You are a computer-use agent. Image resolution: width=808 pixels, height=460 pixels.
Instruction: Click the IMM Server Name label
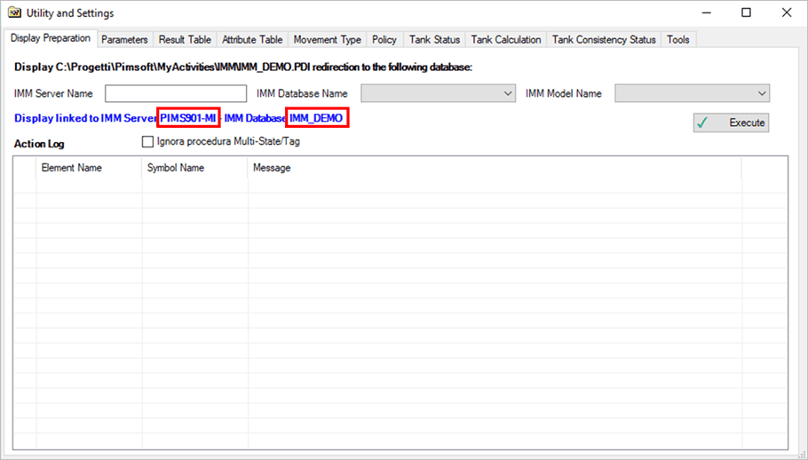pos(53,94)
